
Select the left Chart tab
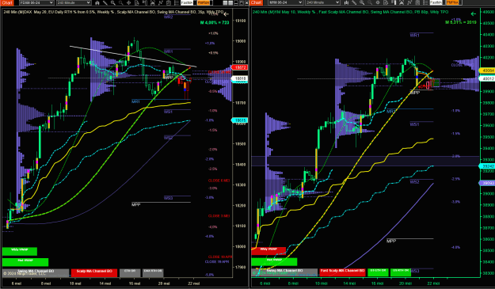[7, 2]
